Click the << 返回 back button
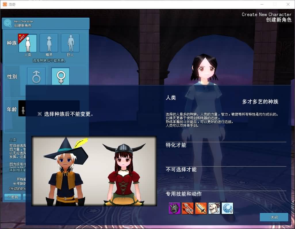The height and width of the screenshot is (229, 295). (x=12, y=197)
